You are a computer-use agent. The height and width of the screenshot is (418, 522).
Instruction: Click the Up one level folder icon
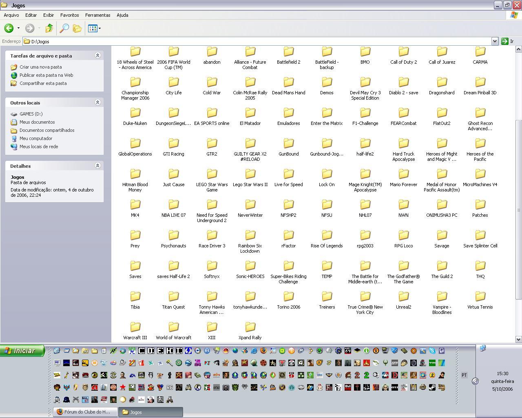coord(49,28)
